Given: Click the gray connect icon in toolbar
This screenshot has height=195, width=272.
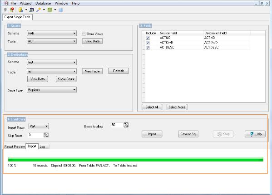Looking at the screenshot, I should pyautogui.click(x=5, y=10).
